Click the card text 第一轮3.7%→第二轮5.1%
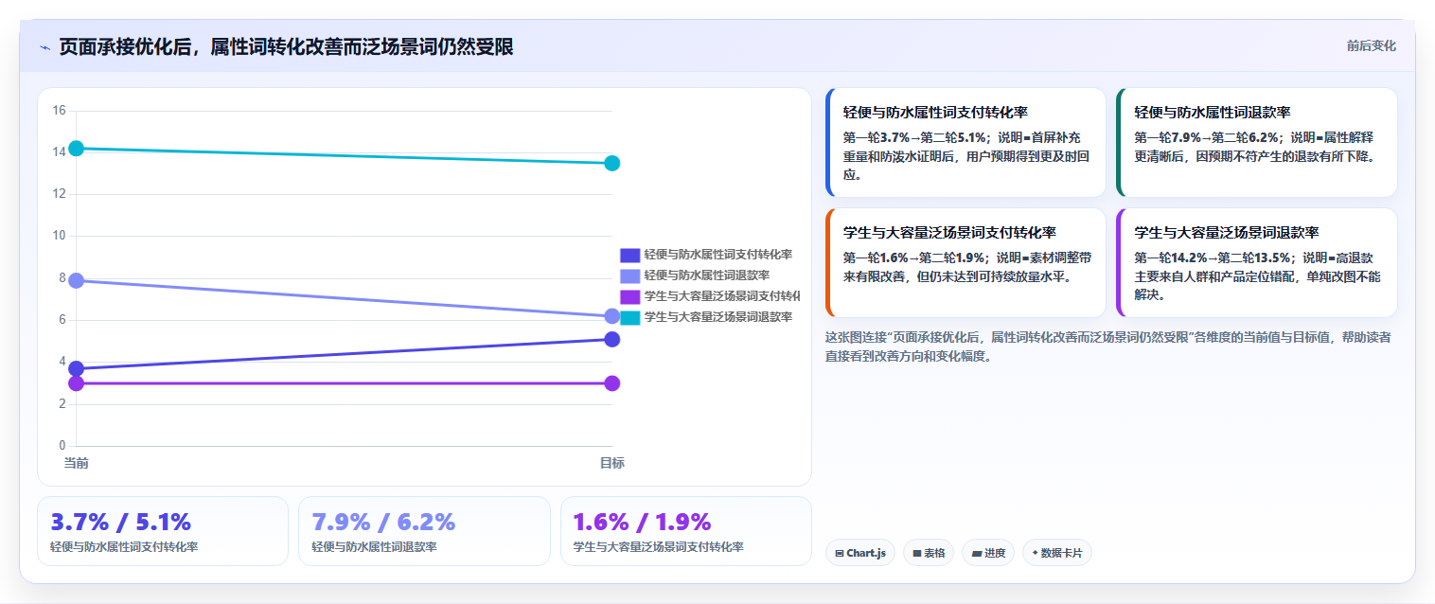 tap(914, 136)
